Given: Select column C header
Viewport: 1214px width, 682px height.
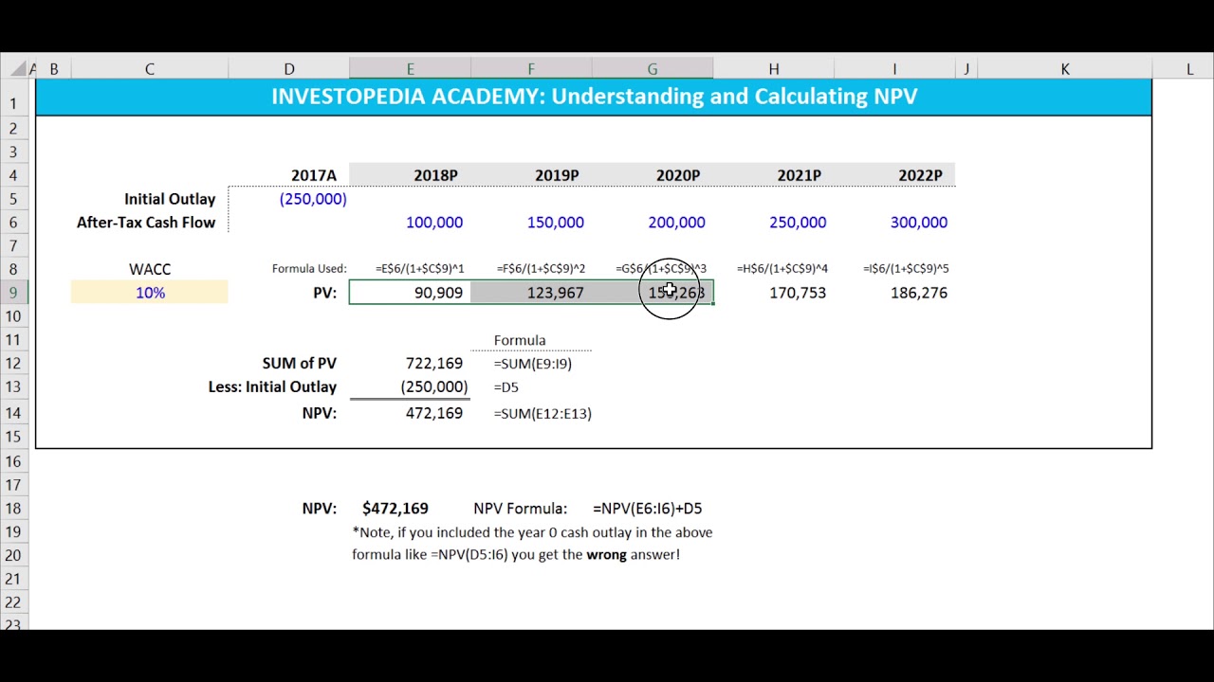Looking at the screenshot, I should tap(149, 69).
